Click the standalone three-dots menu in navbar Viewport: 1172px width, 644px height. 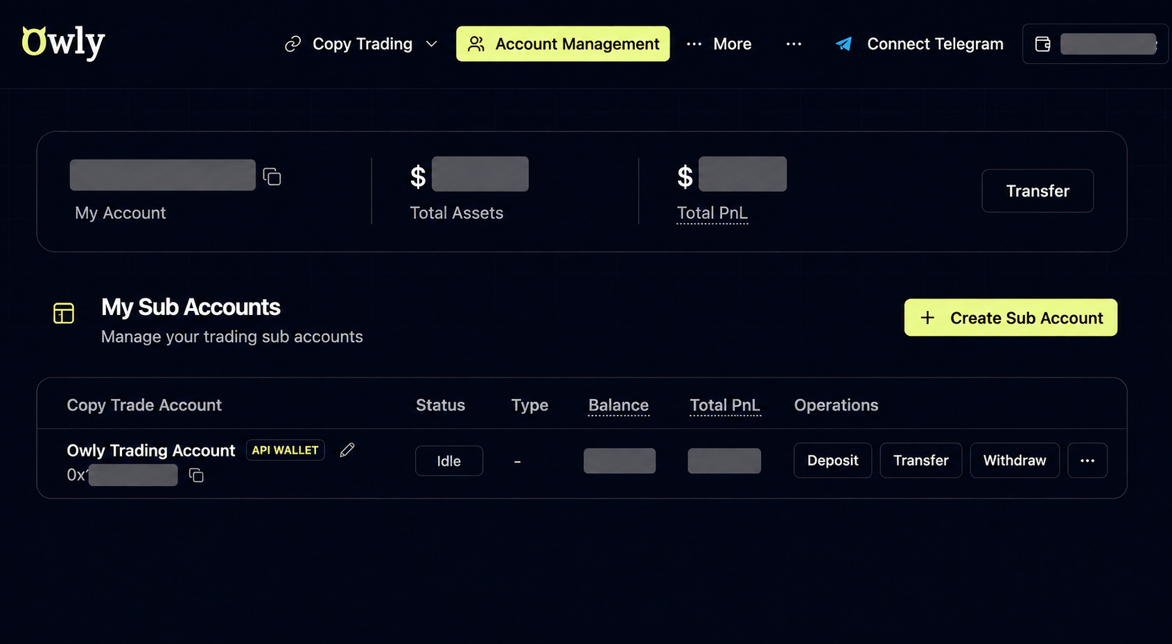794,44
